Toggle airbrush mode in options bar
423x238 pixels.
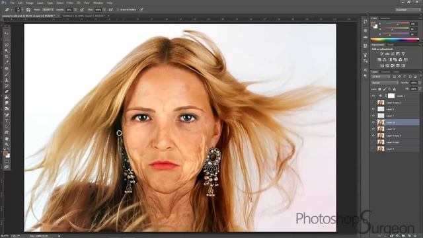pos(110,10)
